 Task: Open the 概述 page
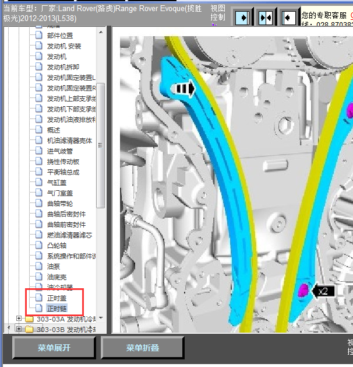pyautogui.click(x=54, y=130)
